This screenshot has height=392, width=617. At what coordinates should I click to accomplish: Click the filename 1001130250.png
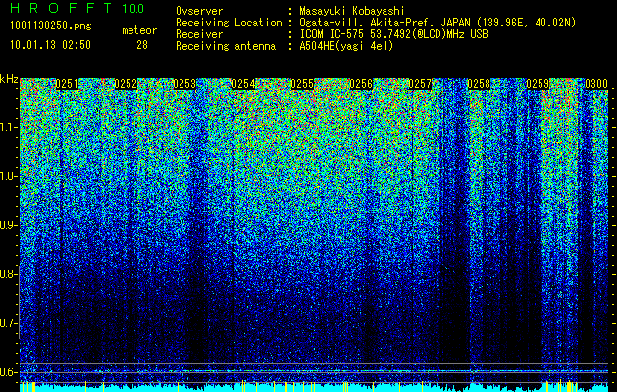point(51,25)
